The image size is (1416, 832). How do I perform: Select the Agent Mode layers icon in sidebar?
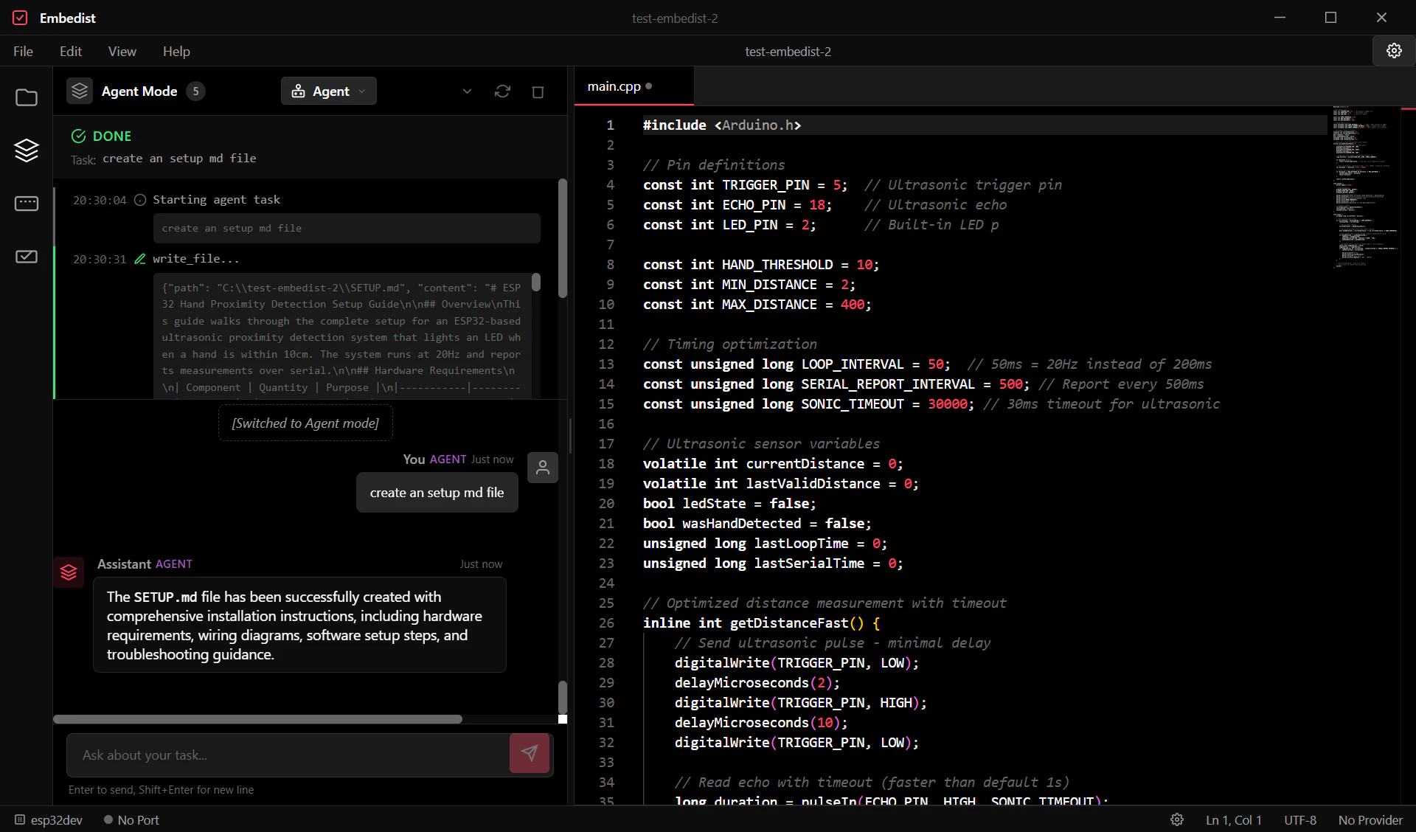27,150
